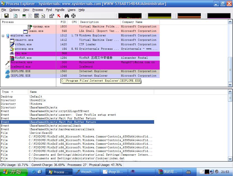Click the Save toolbar icon
233x176 pixels.
click(x=6, y=16)
